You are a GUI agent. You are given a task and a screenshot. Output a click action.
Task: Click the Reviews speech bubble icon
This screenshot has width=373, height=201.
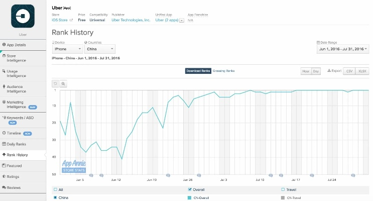tap(4, 187)
